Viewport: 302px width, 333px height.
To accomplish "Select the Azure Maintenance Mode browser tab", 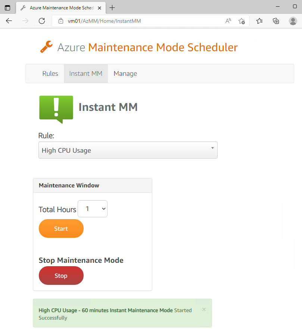I will pos(61,8).
